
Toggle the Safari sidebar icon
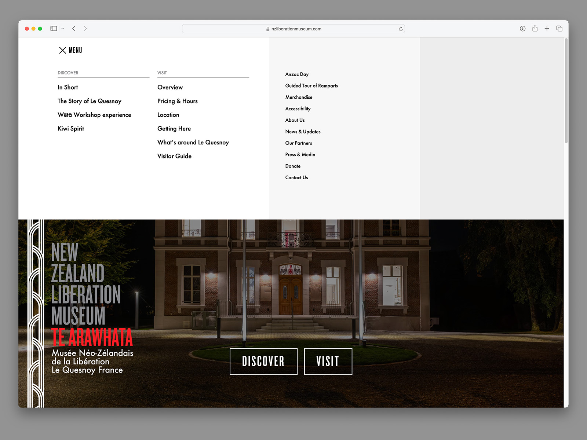click(x=54, y=29)
